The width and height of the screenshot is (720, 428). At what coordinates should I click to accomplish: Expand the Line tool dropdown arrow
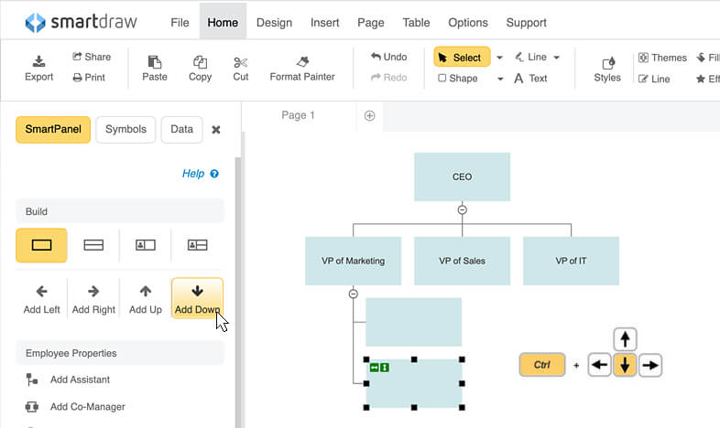pos(557,58)
